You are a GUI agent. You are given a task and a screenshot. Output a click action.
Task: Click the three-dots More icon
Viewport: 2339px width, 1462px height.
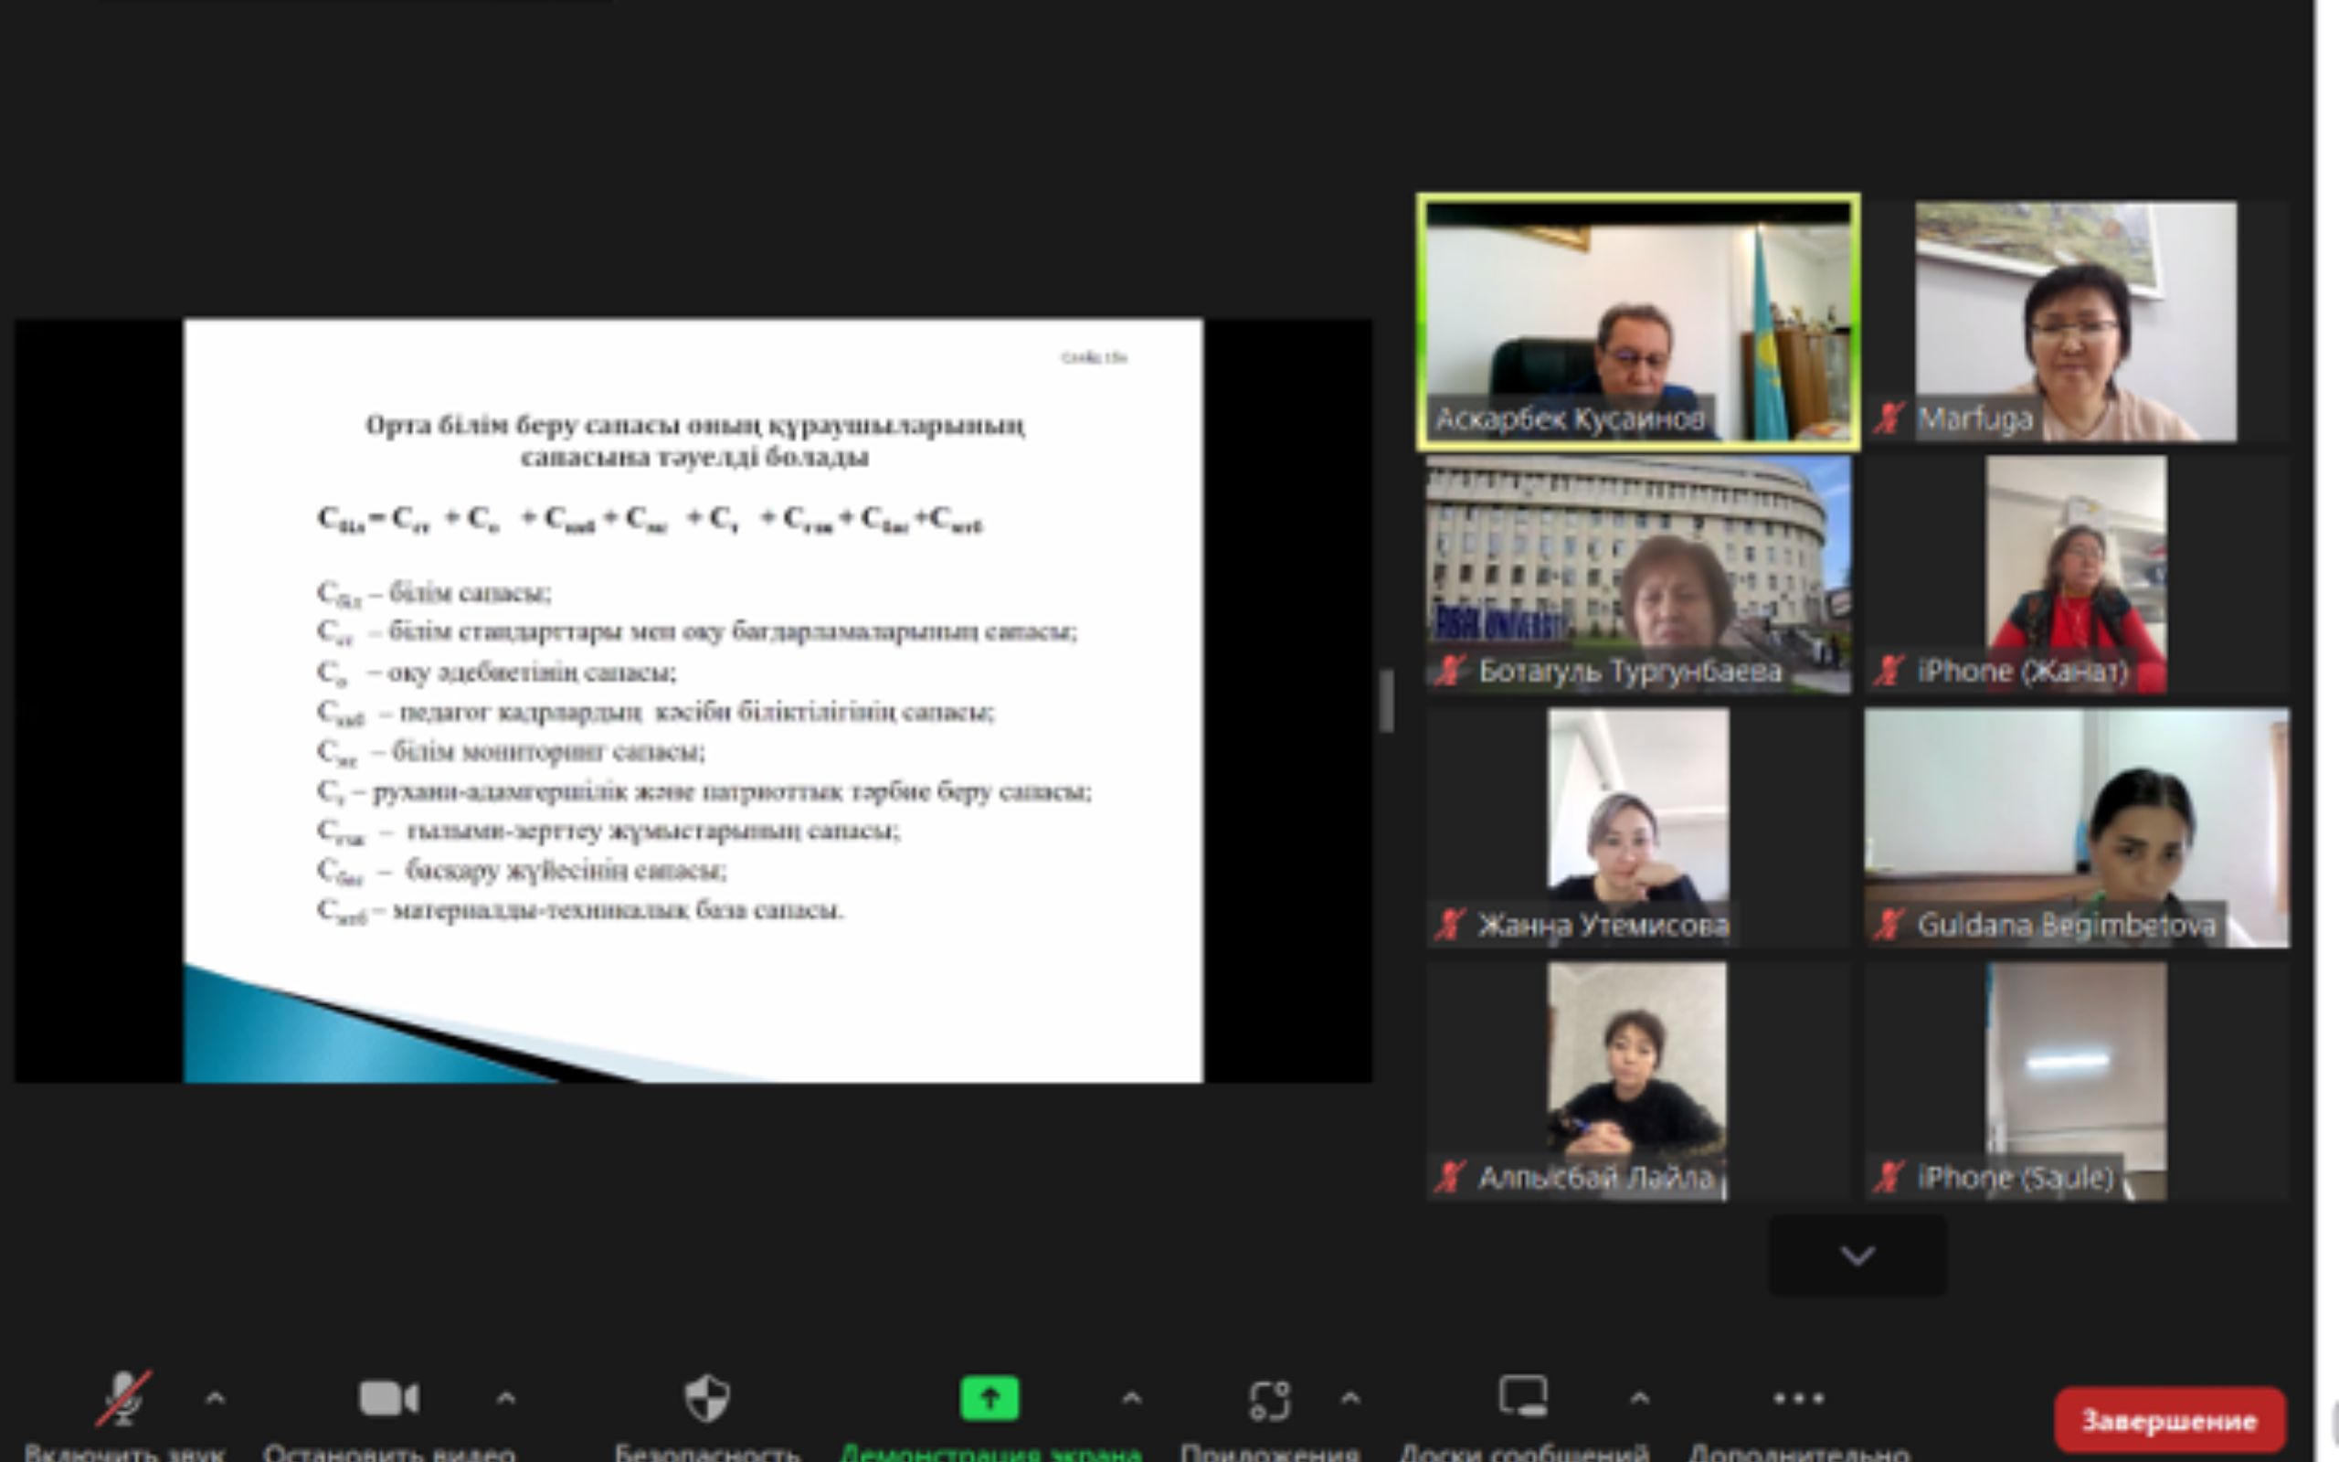pos(1798,1398)
